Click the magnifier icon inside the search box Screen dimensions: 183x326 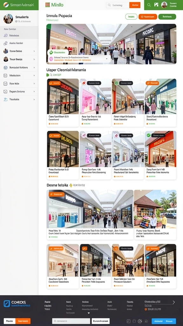pos(109,5)
